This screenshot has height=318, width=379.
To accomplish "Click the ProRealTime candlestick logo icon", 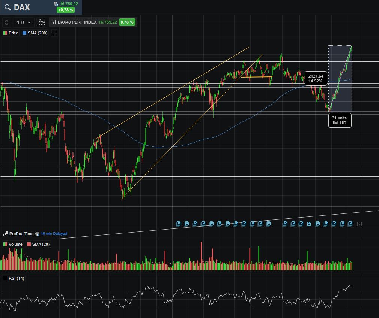I will click(5, 234).
